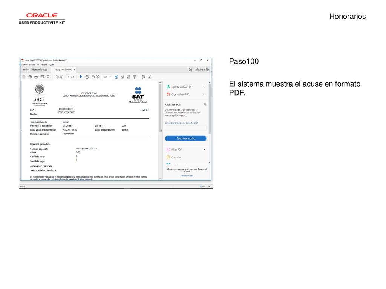This screenshot has width=386, height=289.
Task: Click the SAT logo in the document
Action: coord(138,95)
